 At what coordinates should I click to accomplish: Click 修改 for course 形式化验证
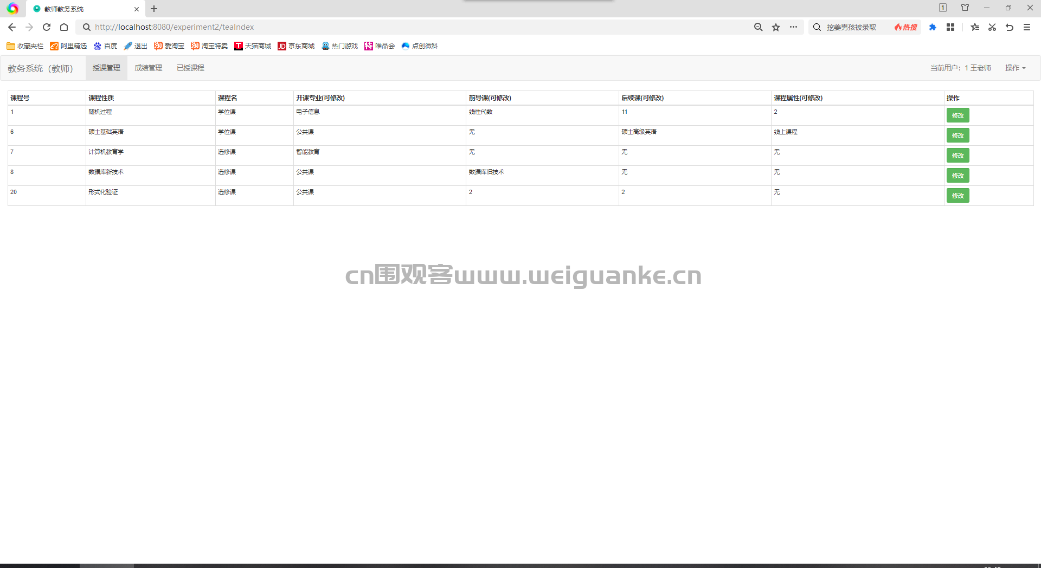point(958,196)
